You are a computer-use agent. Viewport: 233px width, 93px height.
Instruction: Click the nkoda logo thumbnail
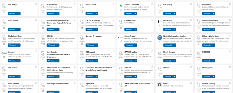tap(160, 85)
